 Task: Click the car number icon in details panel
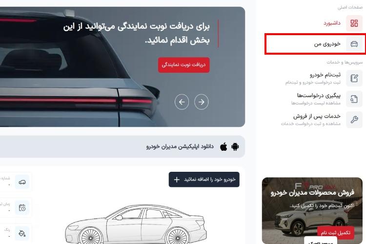pos(22,182)
